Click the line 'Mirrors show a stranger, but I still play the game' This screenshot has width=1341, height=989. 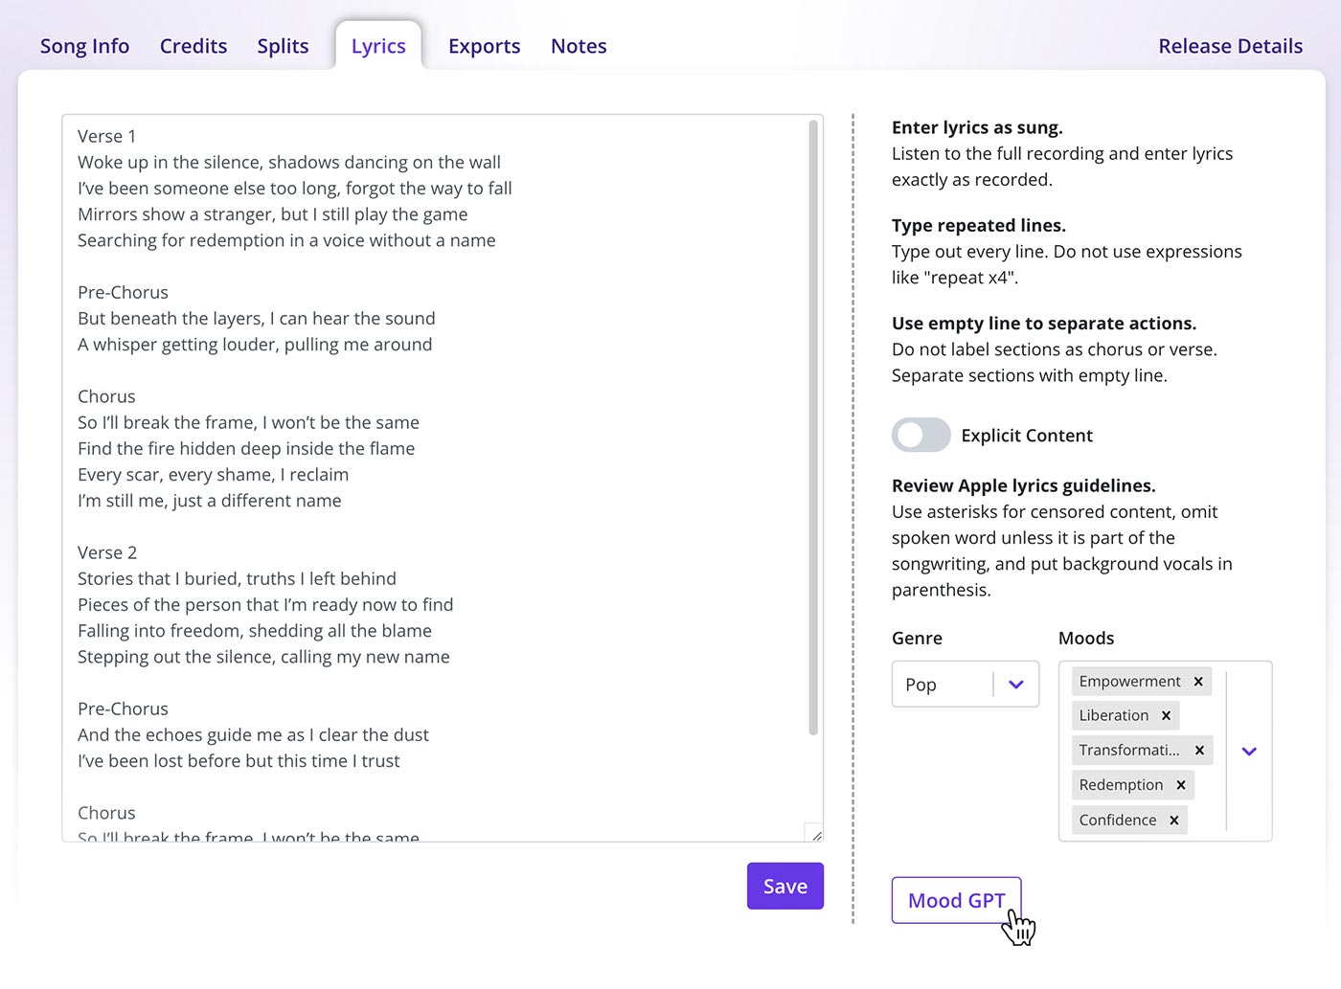point(272,214)
